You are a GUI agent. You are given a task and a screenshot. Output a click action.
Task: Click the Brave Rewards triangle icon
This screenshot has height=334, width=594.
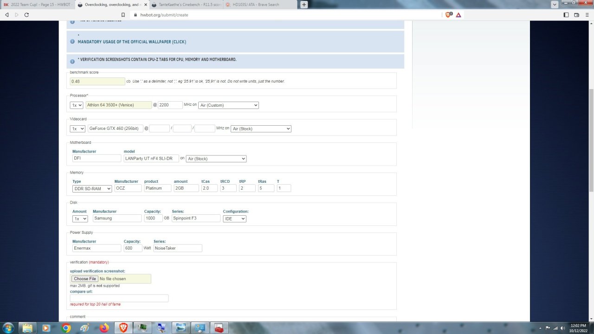click(458, 15)
